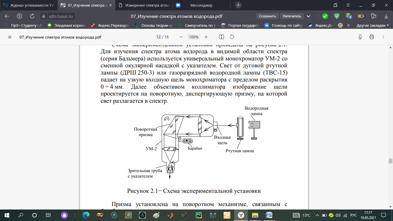
Task: Open the PDF viewer more-options menu
Action: (x=383, y=37)
